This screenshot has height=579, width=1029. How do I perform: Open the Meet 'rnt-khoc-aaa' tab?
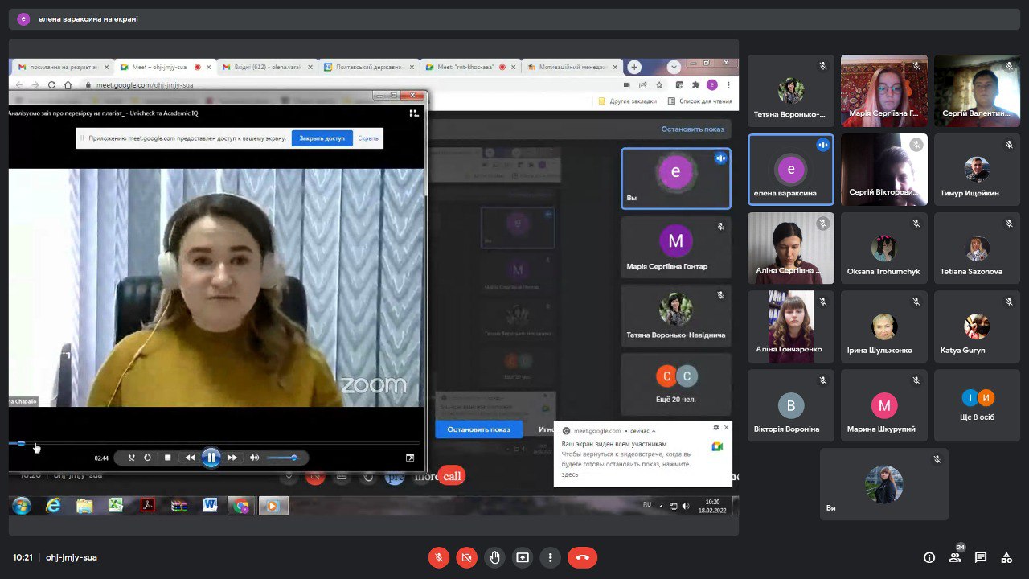pos(469,67)
